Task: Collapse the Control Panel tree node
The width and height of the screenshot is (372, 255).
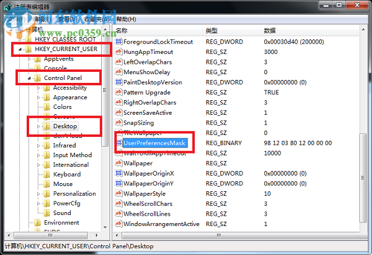Action: click(x=29, y=78)
